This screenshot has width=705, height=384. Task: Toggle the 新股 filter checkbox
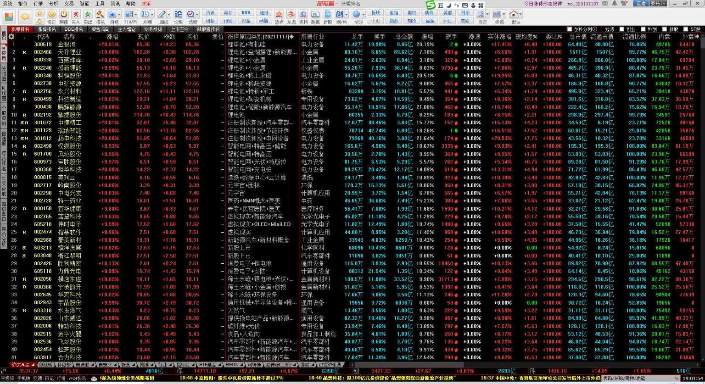(x=664, y=29)
